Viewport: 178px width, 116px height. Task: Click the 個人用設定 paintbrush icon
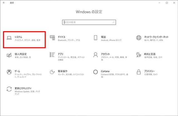[9, 55]
